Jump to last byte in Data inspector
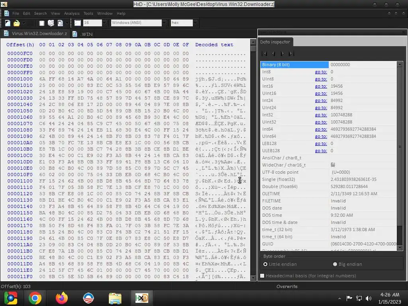The image size is (408, 306). 291,54
